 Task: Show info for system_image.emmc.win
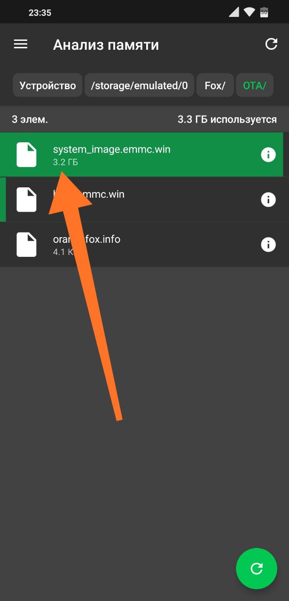(x=268, y=154)
